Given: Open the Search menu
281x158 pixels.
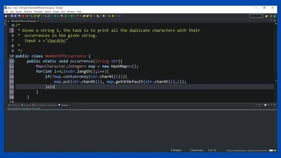Looking at the screenshot, I should click(x=48, y=12).
